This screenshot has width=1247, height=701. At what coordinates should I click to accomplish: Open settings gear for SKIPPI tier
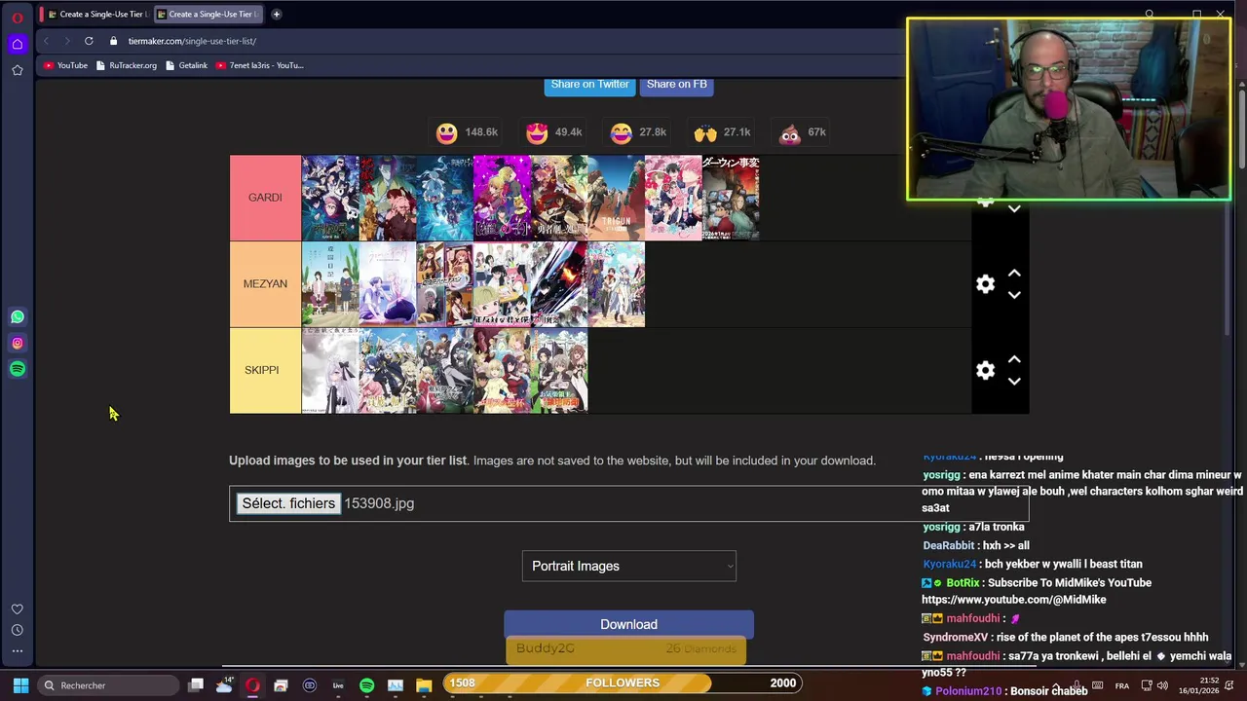pos(985,370)
